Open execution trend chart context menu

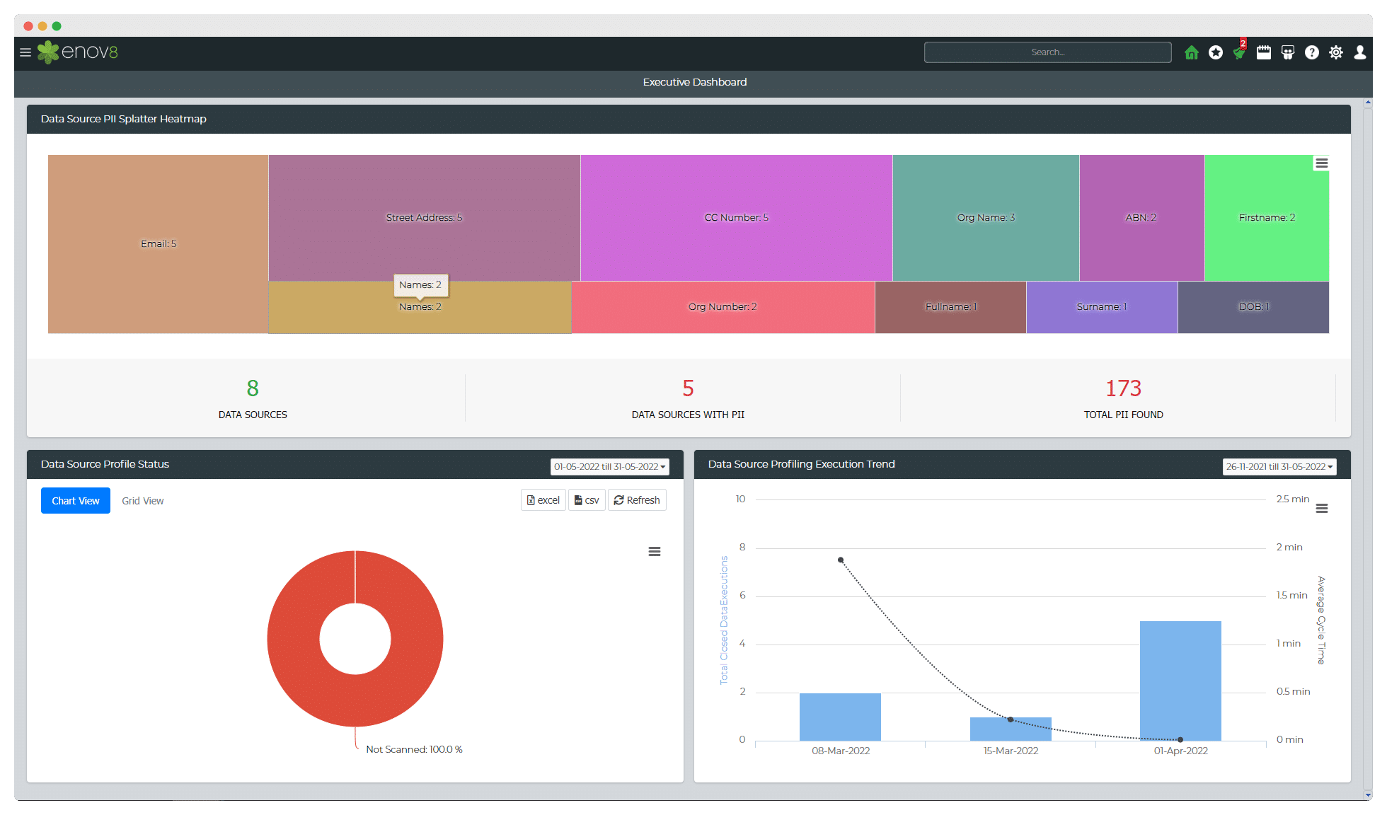tap(1322, 509)
